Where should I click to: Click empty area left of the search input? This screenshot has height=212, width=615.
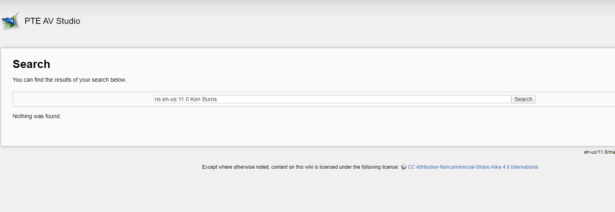click(81, 99)
